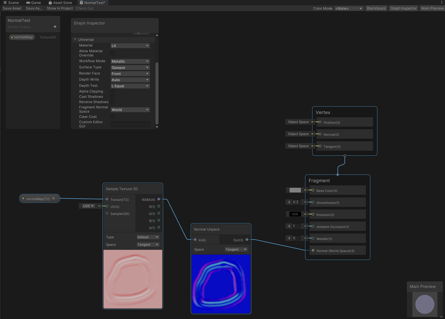
Task: Turn on Cast Shadows
Action: (113, 97)
